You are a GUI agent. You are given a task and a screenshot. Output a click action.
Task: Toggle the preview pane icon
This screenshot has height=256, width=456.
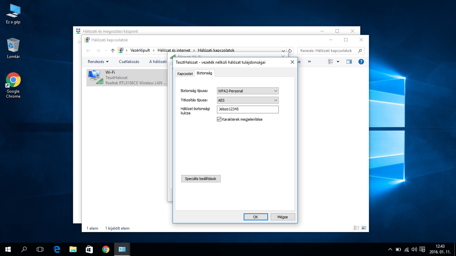click(349, 62)
